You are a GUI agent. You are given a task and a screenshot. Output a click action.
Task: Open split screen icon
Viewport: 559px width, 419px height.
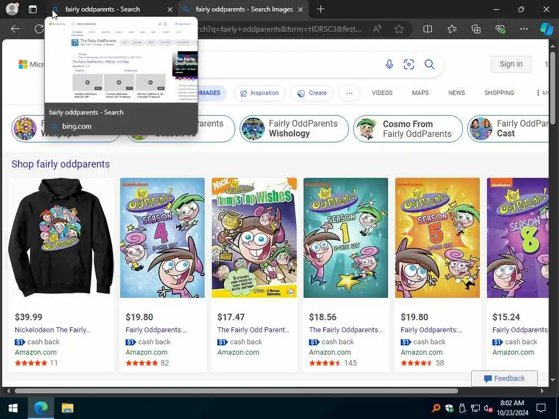pos(427,29)
